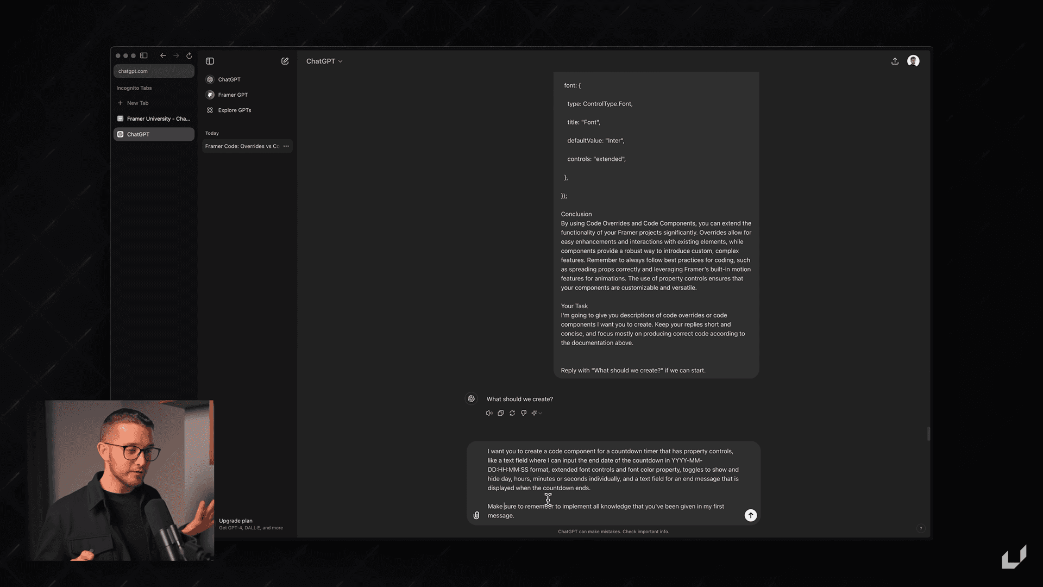This screenshot has width=1043, height=587.
Task: Open Explore GPTs
Action: 247,110
